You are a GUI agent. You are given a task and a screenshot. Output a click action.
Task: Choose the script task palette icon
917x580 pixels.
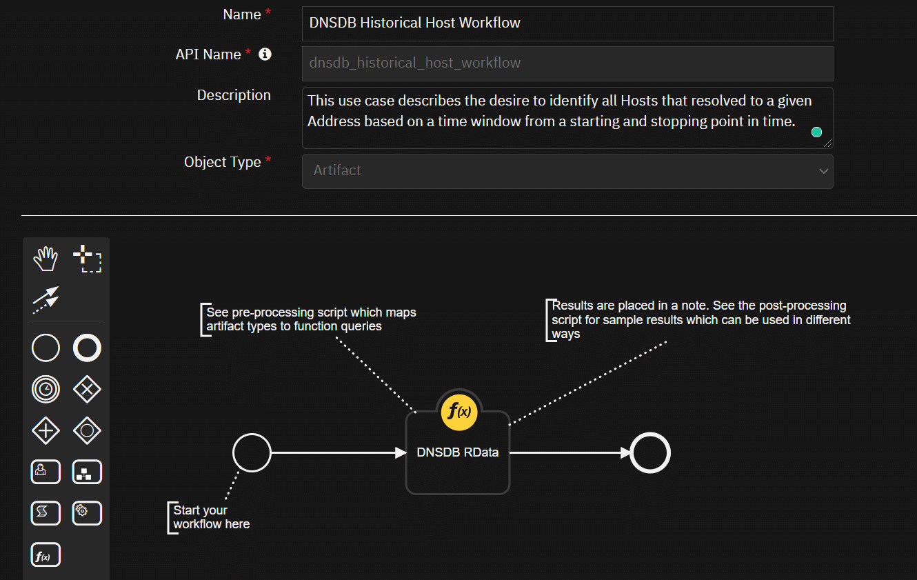coord(46,513)
